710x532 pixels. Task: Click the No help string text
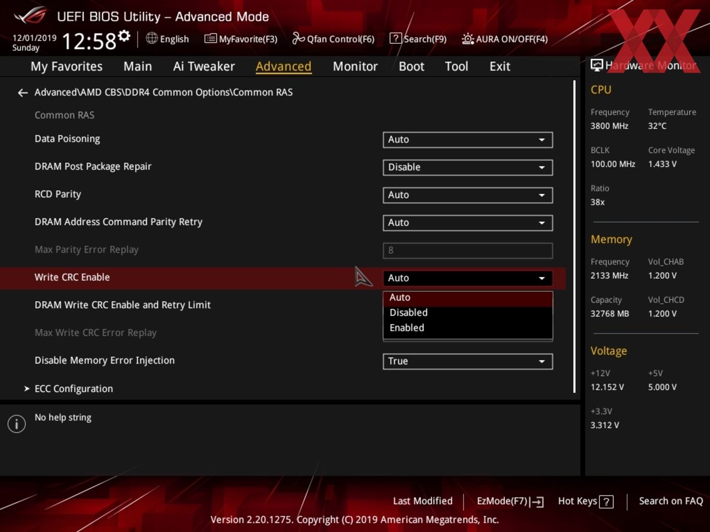tap(63, 418)
